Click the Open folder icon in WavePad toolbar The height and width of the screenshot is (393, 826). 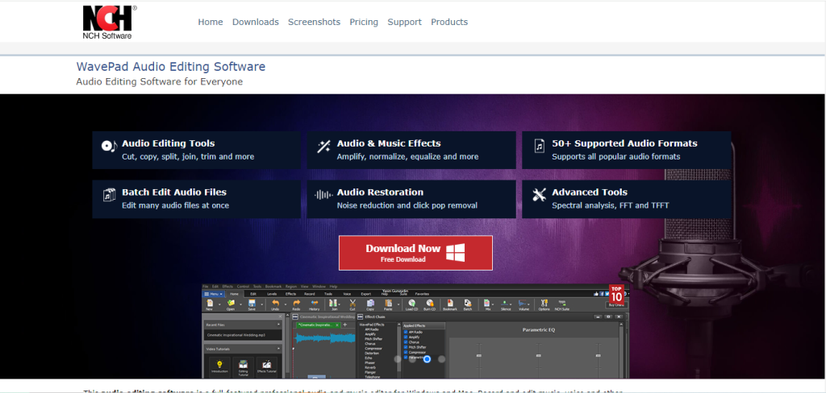(x=231, y=303)
